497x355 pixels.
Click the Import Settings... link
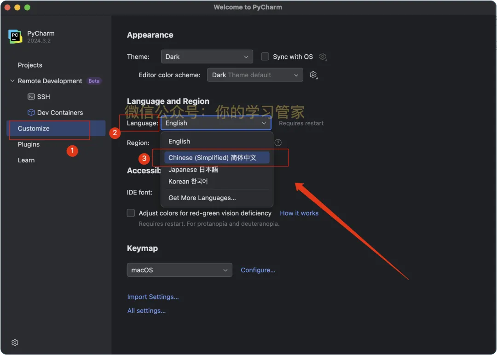pyautogui.click(x=153, y=297)
